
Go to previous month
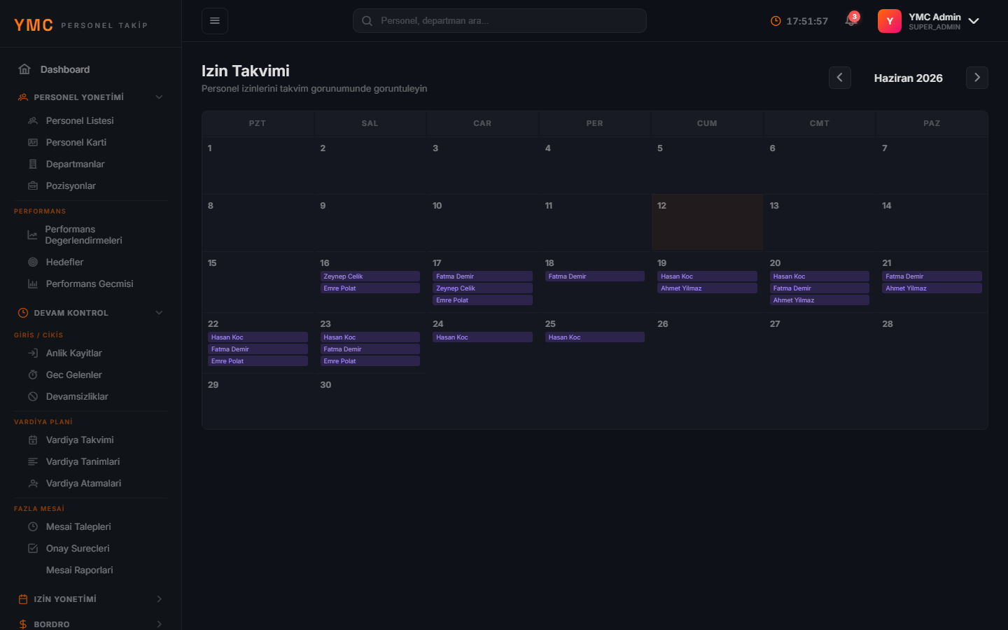(840, 78)
